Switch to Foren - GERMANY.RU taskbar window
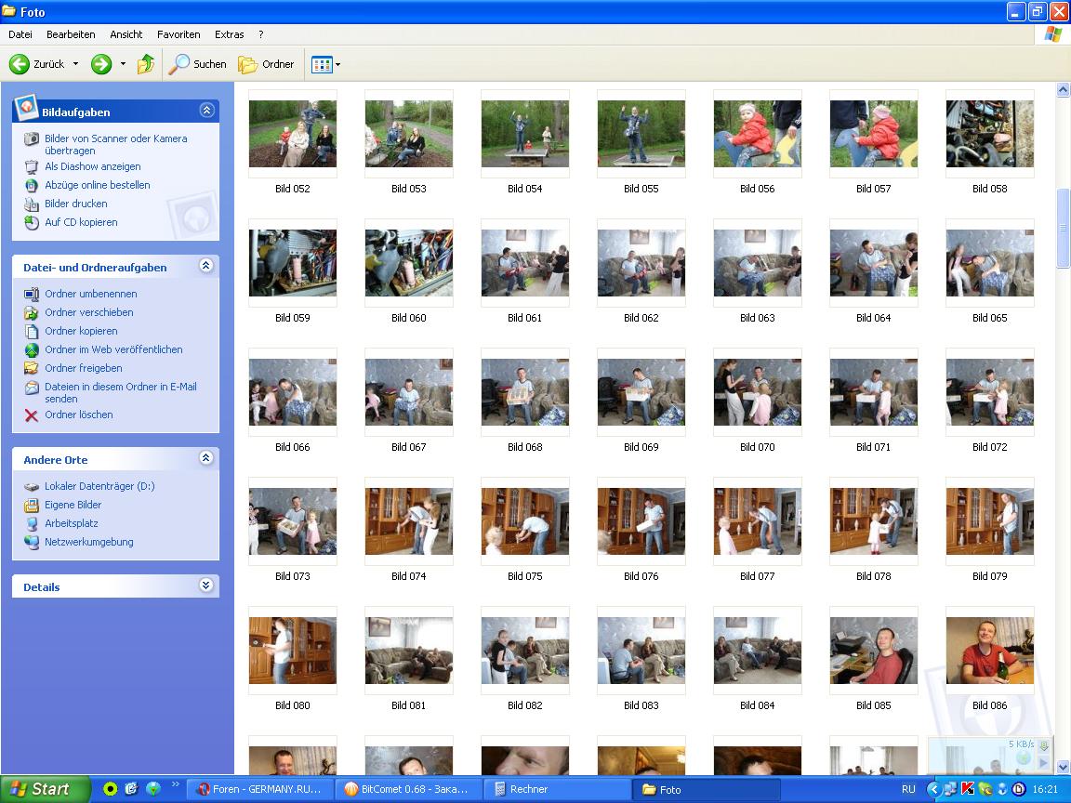Image resolution: width=1071 pixels, height=803 pixels. coord(260,789)
